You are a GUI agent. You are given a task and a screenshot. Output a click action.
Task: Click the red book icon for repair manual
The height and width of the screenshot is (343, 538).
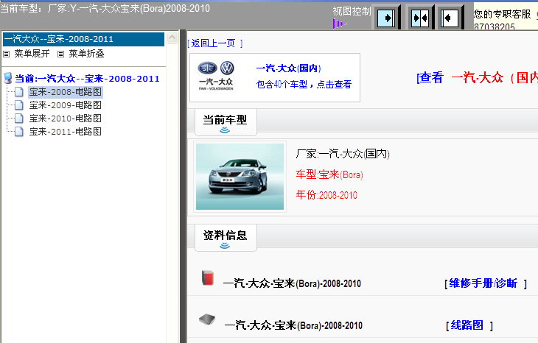(208, 278)
